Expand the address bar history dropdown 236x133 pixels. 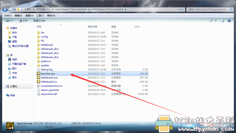(178, 9)
